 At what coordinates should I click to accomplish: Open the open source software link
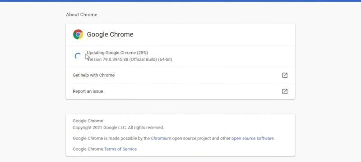(253, 138)
